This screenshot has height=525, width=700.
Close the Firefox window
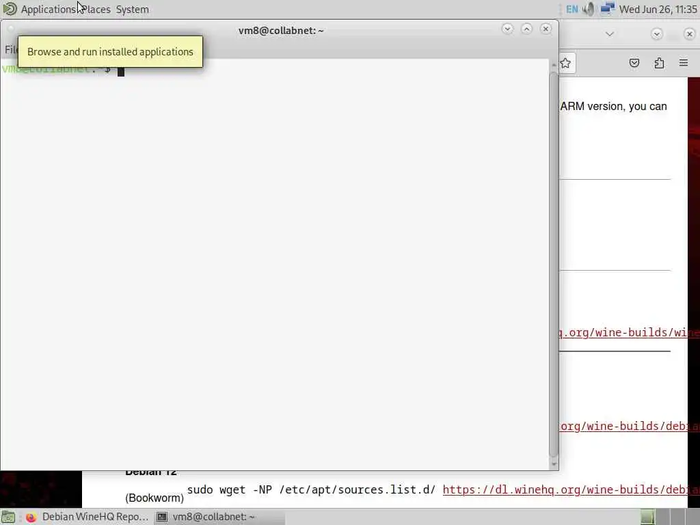point(689,34)
